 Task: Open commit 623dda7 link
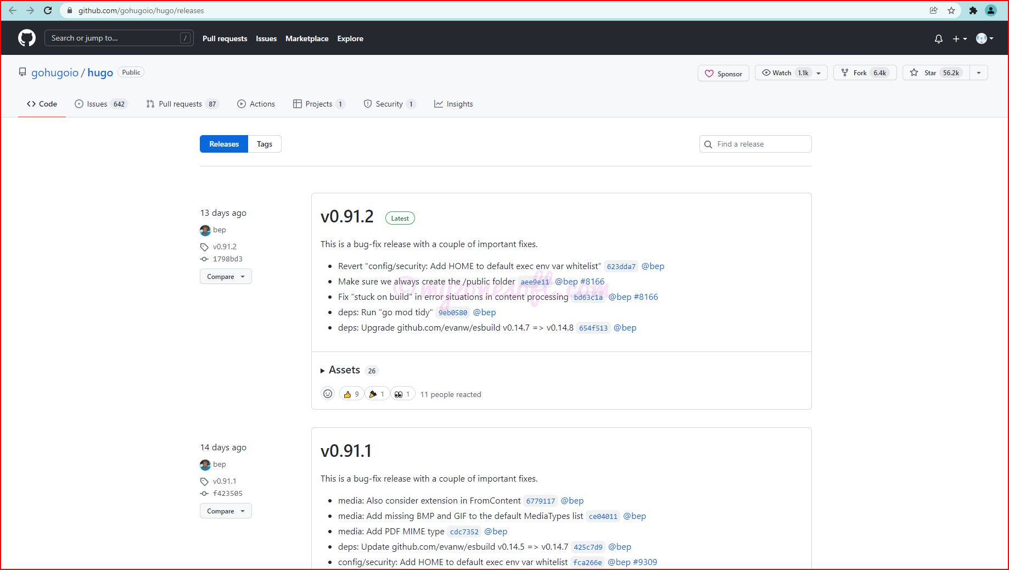coord(621,266)
